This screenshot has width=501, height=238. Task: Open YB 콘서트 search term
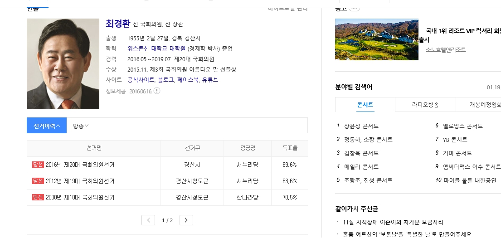455,140
